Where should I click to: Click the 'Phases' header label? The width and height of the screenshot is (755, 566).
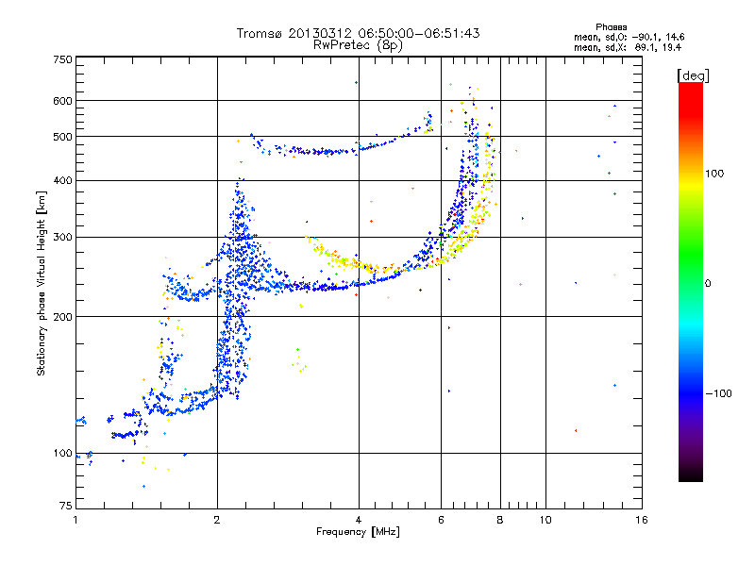tap(611, 27)
